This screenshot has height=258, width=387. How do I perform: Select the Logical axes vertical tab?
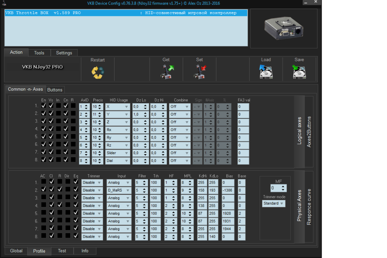pyautogui.click(x=299, y=131)
